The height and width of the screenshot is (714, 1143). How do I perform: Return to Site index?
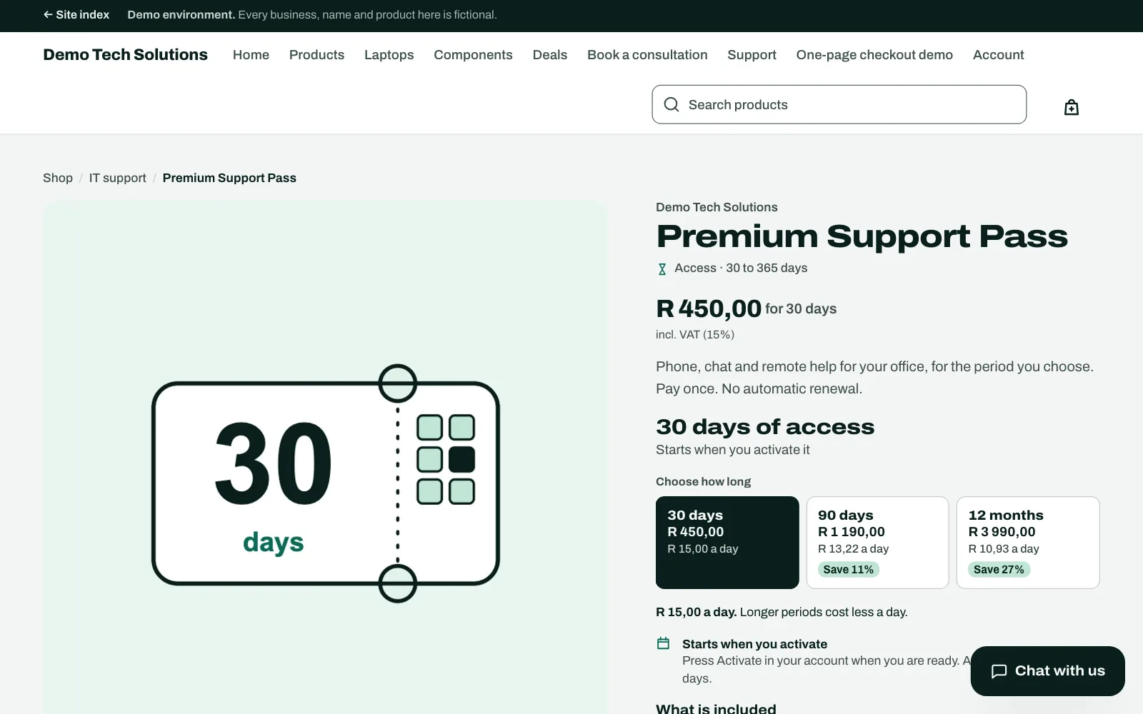pyautogui.click(x=76, y=15)
